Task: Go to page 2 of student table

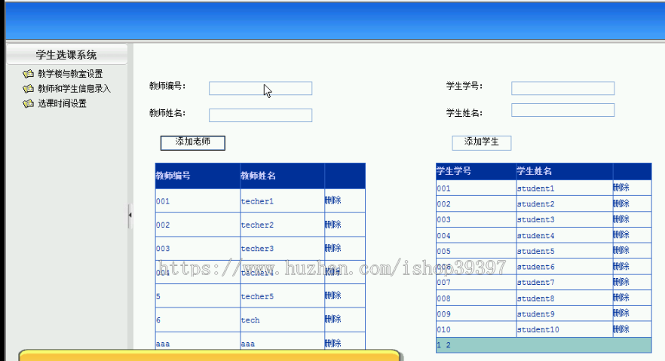Action: click(x=449, y=345)
